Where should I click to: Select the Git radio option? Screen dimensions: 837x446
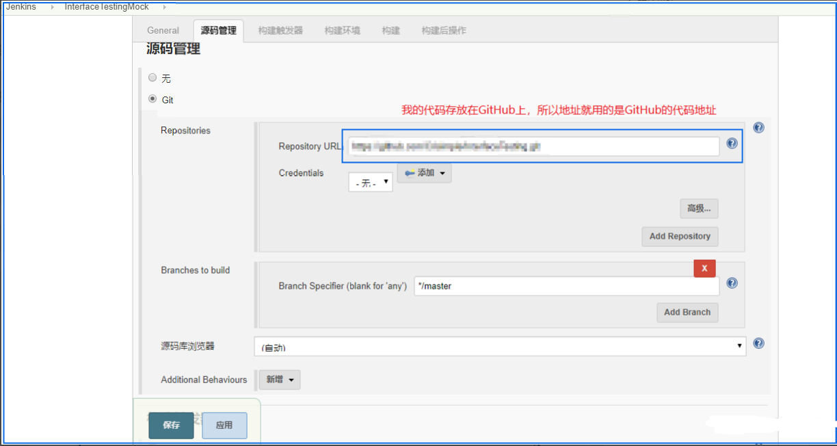click(152, 99)
